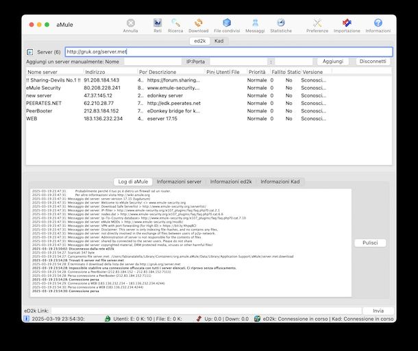This screenshot has width=418, height=351.
Task: Click the IP address input field
Action: coord(238,62)
